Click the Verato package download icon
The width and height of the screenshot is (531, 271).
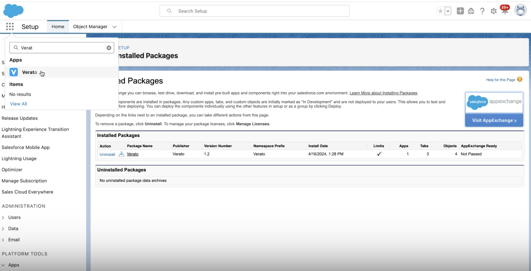(x=121, y=154)
